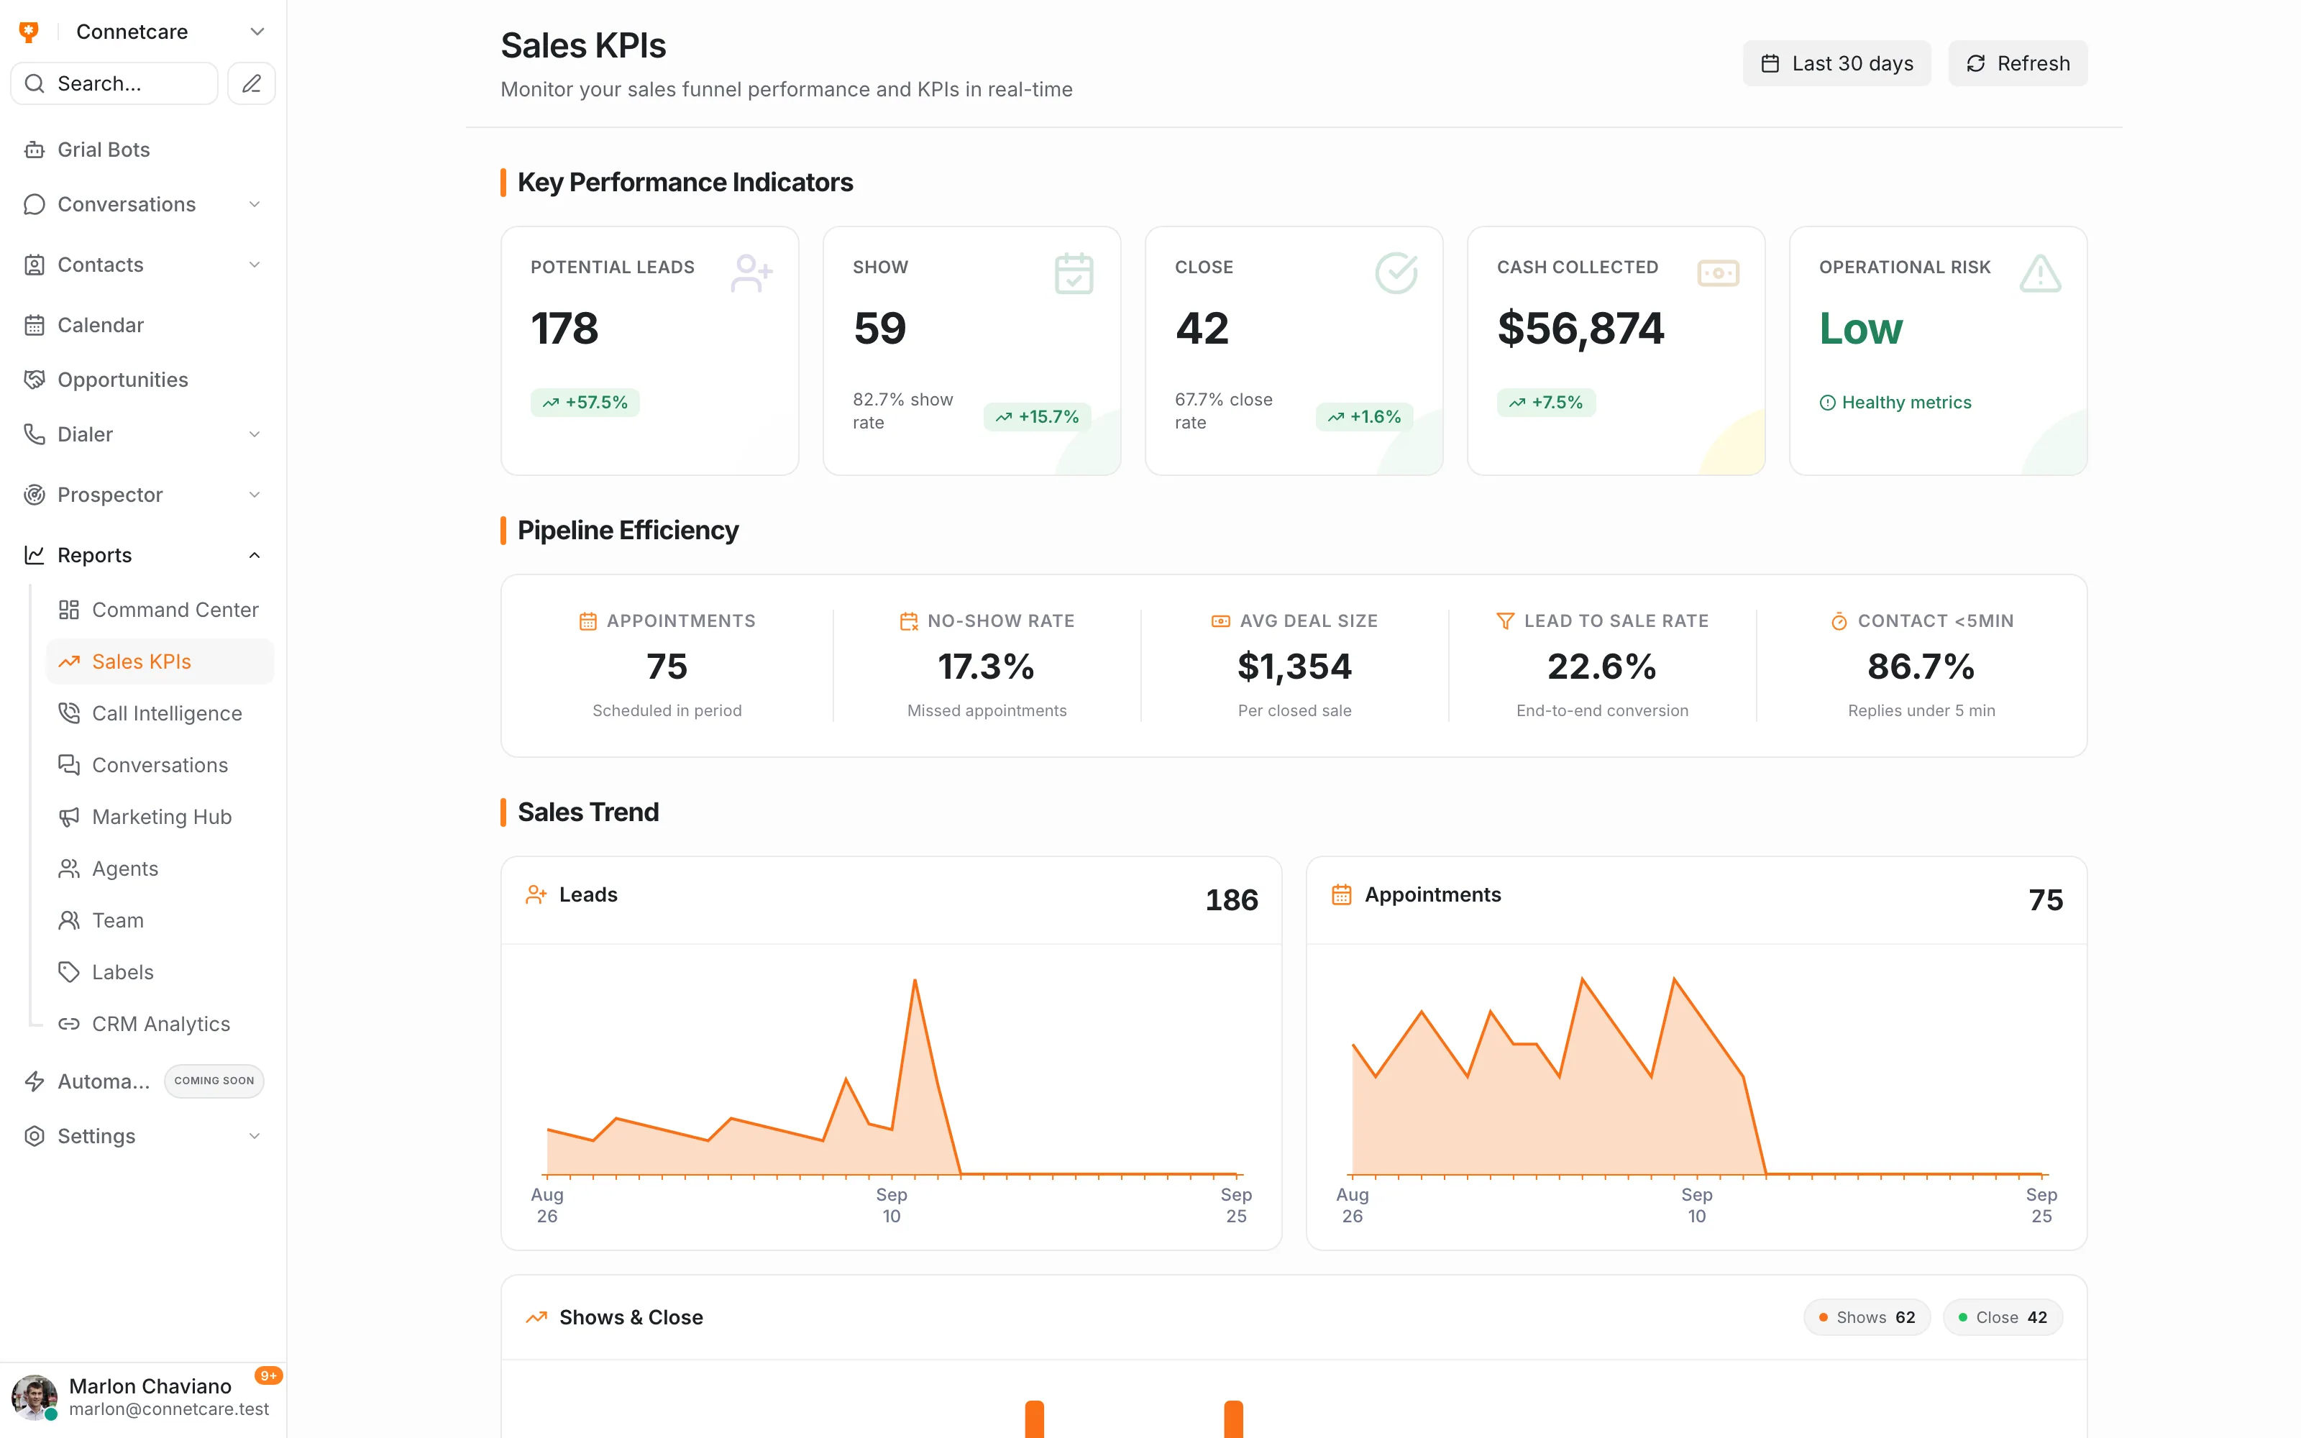
Task: Click the Show card calendar-check icon
Action: pos(1074,273)
